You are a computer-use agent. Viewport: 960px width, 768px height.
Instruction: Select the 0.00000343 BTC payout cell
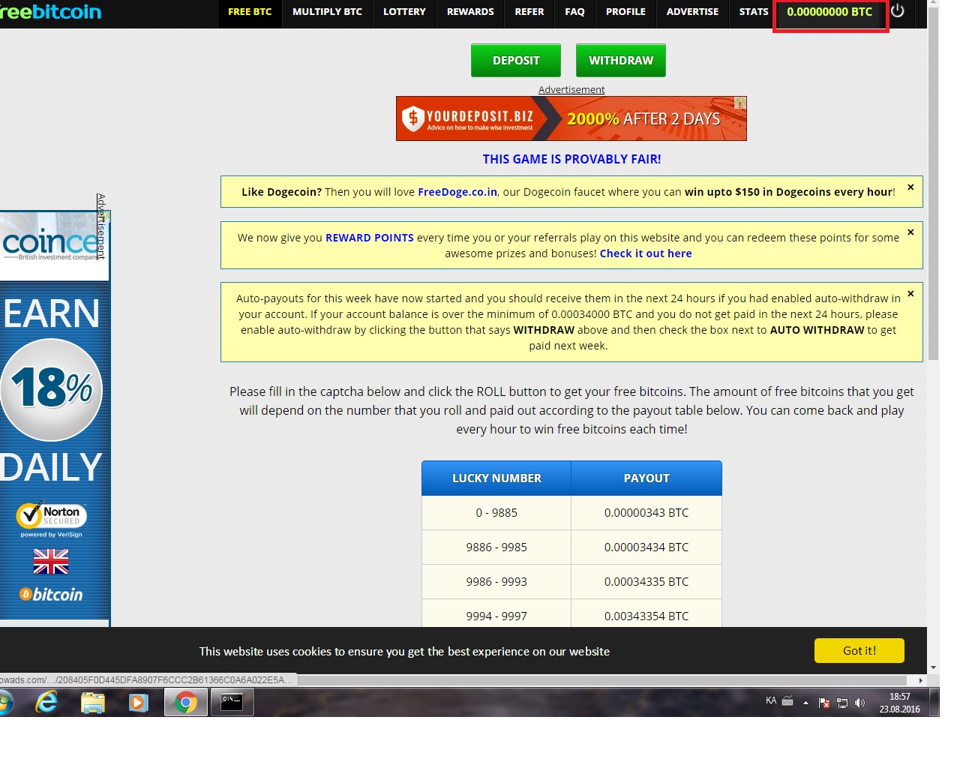click(x=646, y=513)
